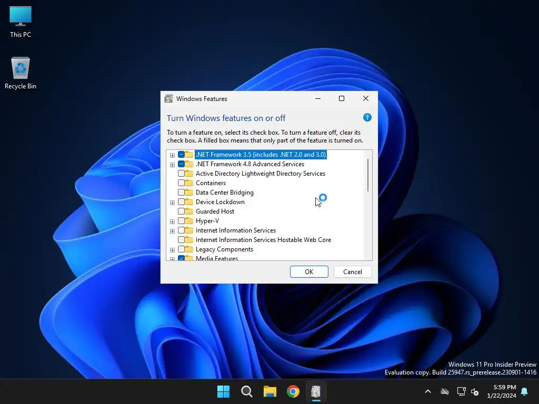Open help with the blue question mark
The height and width of the screenshot is (404, 539).
(367, 117)
